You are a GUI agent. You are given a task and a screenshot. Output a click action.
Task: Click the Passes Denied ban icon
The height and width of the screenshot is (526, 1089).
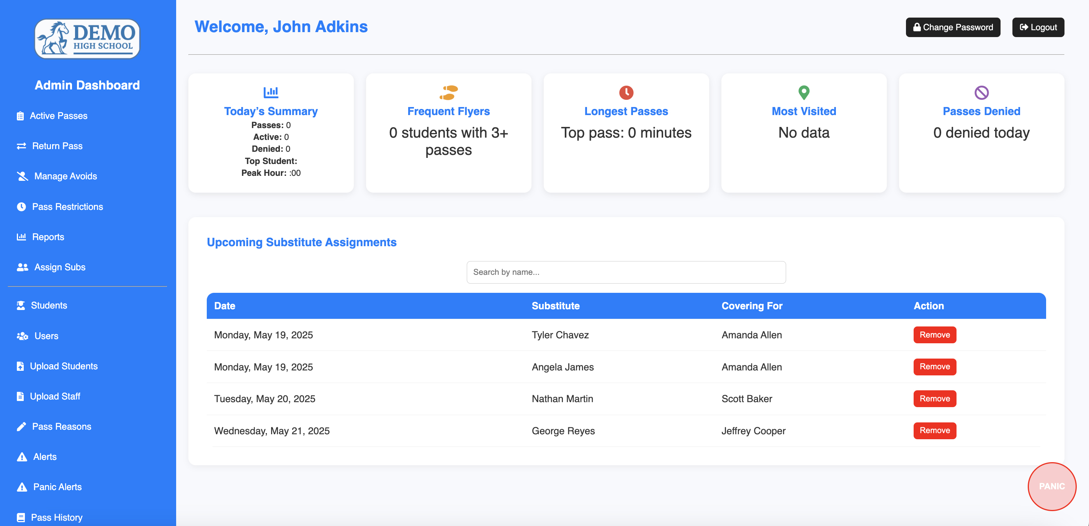click(981, 93)
